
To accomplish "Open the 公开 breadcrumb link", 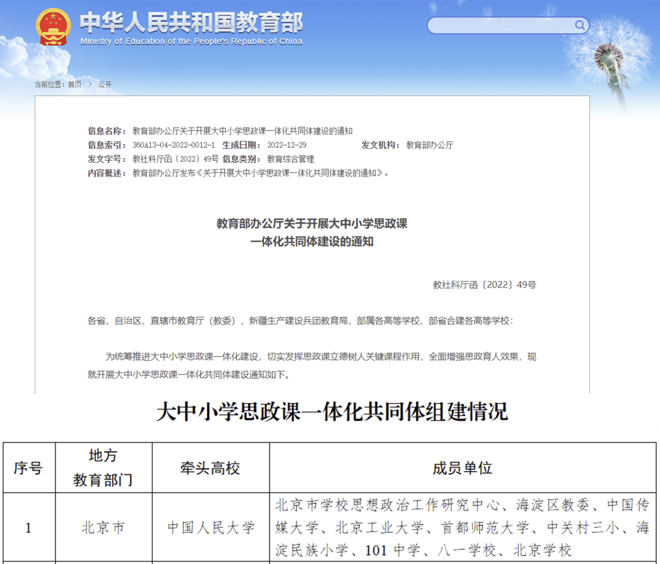I will click(105, 84).
